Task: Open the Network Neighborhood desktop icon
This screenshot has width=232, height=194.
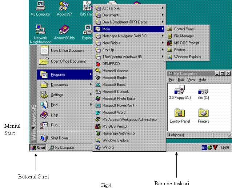Action: tap(40, 30)
